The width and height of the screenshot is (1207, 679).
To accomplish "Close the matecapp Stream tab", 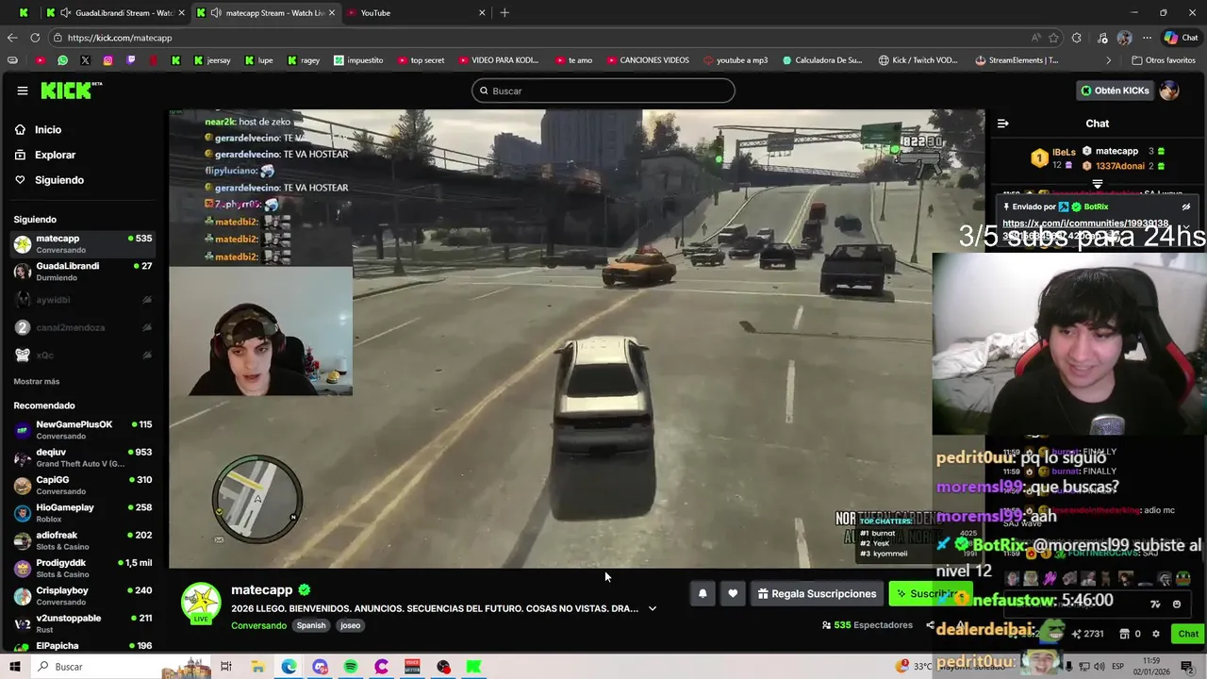I will pos(332,12).
